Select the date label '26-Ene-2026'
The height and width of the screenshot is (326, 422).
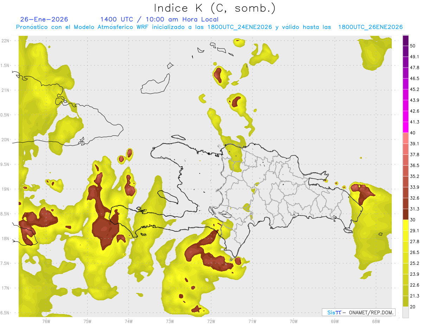click(x=44, y=19)
